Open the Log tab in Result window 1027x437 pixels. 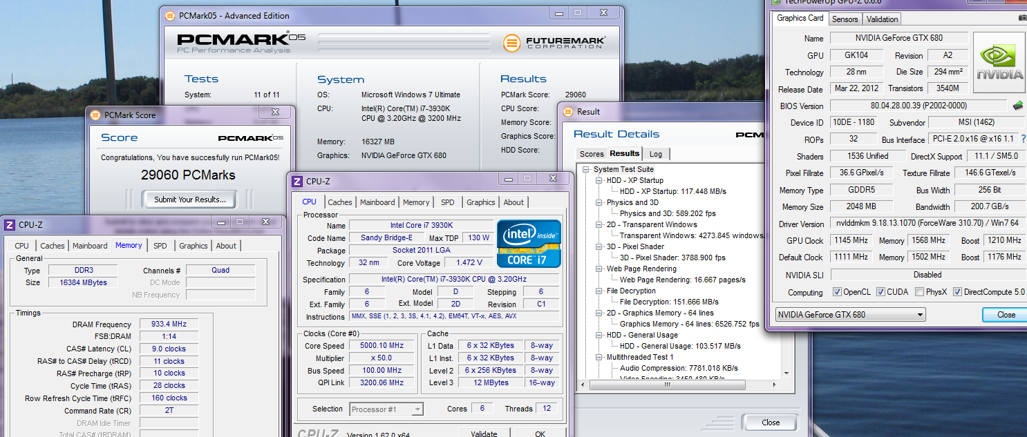point(656,154)
